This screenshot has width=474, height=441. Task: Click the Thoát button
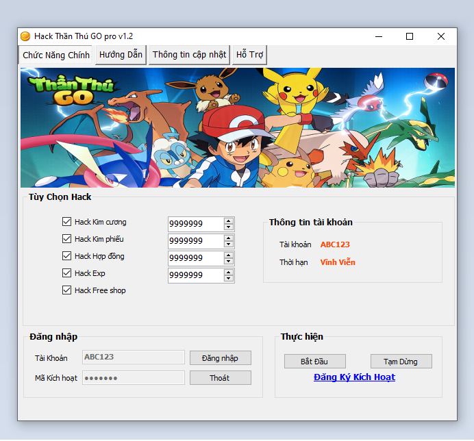coord(220,378)
